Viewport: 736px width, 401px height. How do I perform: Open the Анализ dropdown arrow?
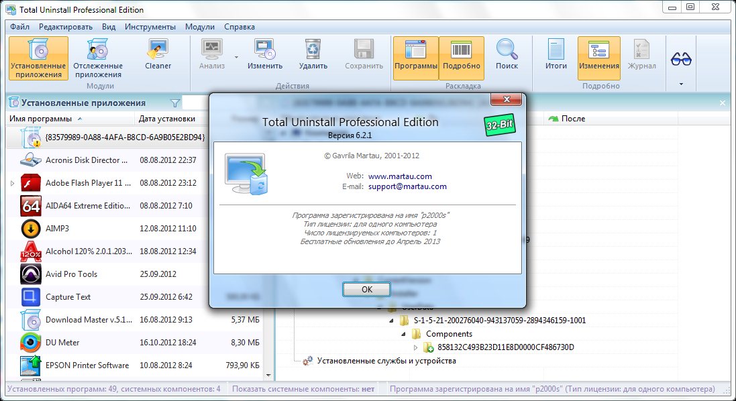(x=236, y=58)
